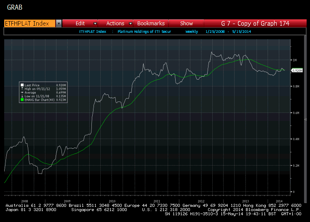Click the green EMAVG legend color swatch
310x222 pixels.
click(22, 100)
